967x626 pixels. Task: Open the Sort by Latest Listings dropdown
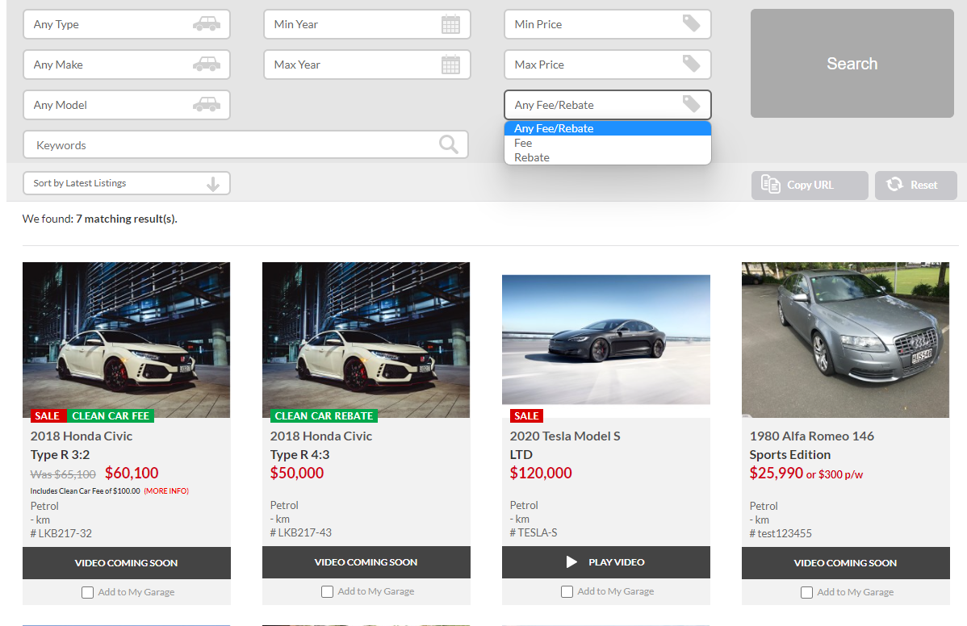(127, 183)
